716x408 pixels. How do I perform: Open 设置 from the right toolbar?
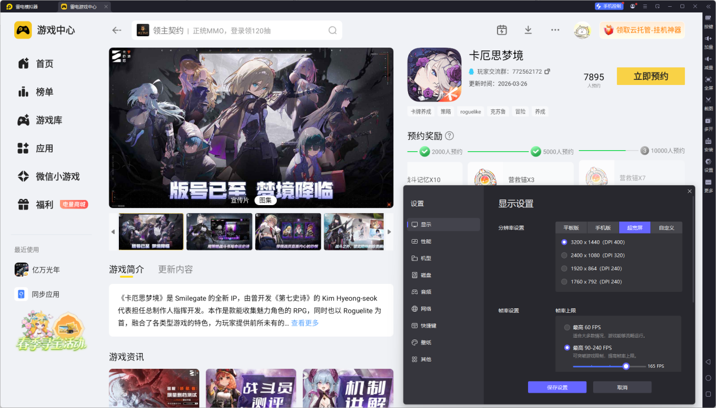(x=708, y=164)
